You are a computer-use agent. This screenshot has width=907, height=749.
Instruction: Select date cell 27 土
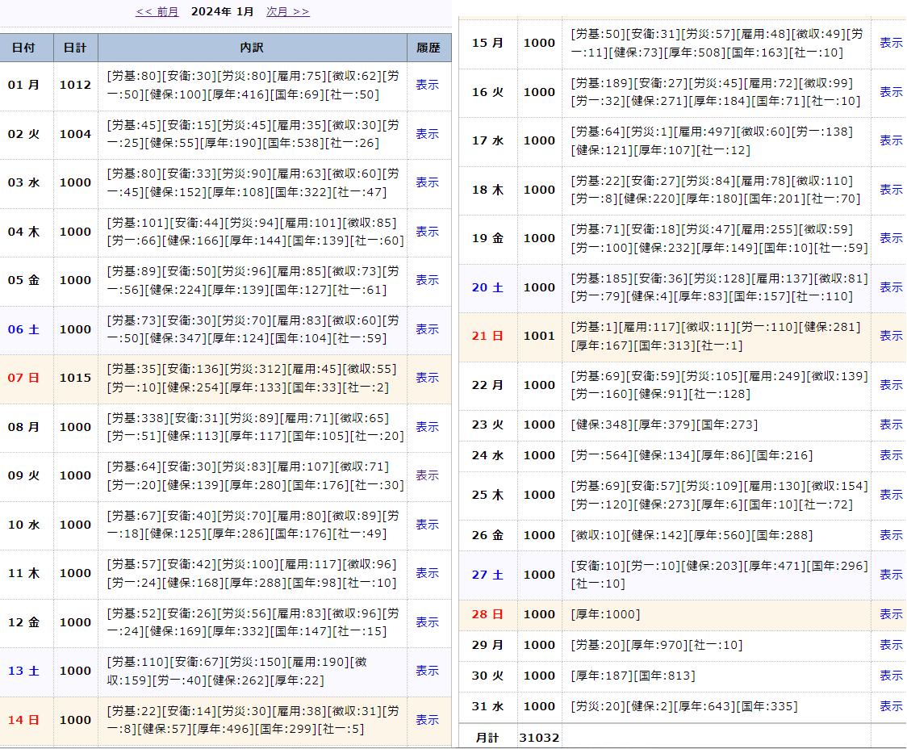[487, 575]
